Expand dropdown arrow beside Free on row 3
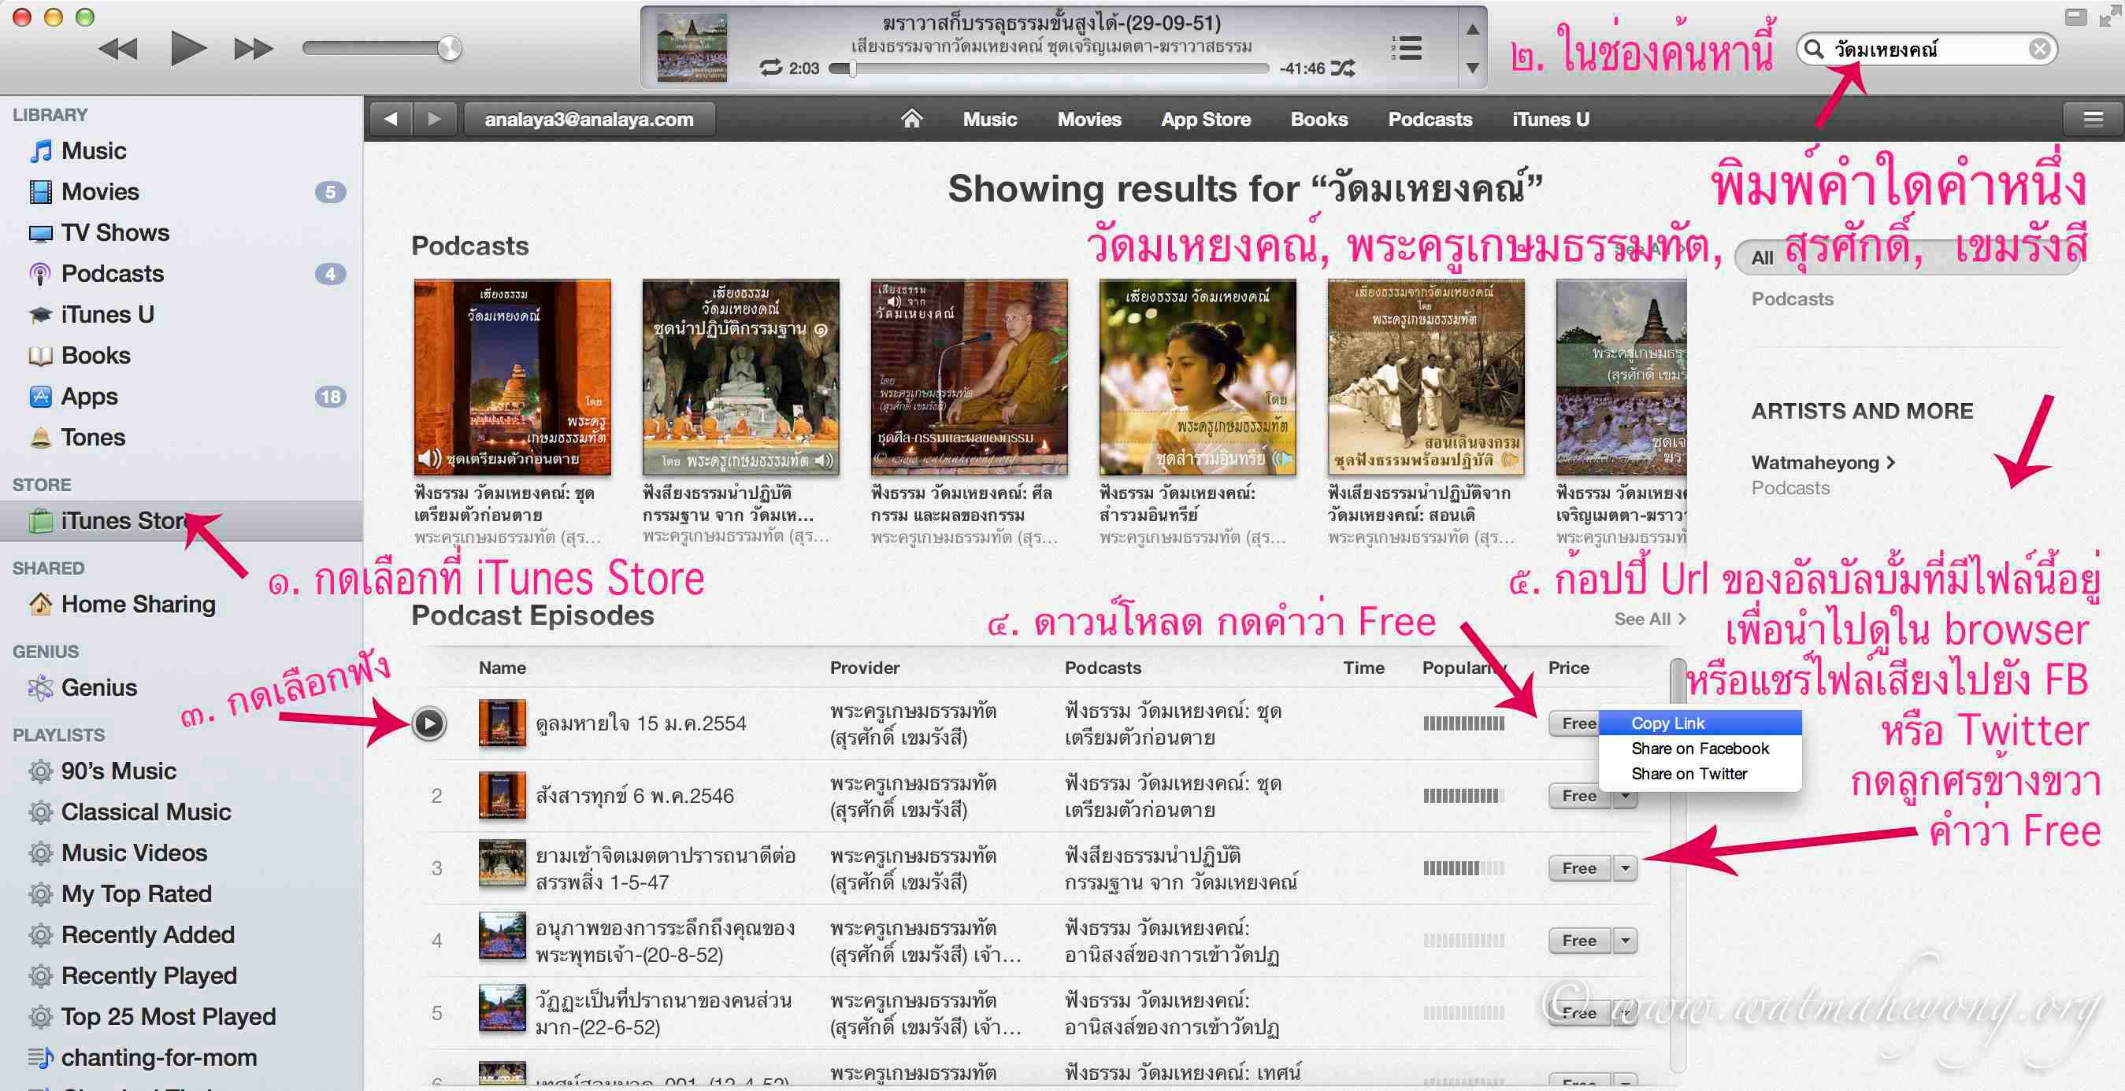2125x1091 pixels. [x=1624, y=867]
